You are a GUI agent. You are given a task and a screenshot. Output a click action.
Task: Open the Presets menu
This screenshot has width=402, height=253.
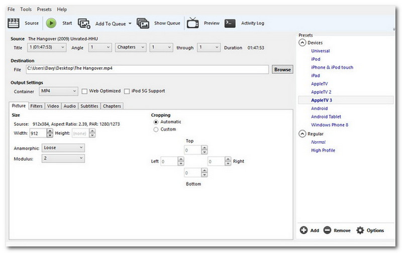click(44, 10)
